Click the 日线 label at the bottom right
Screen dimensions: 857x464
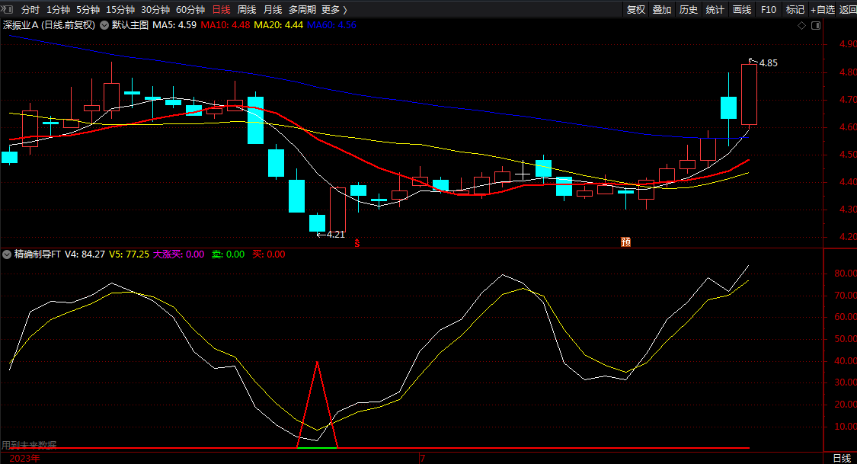[841, 459]
